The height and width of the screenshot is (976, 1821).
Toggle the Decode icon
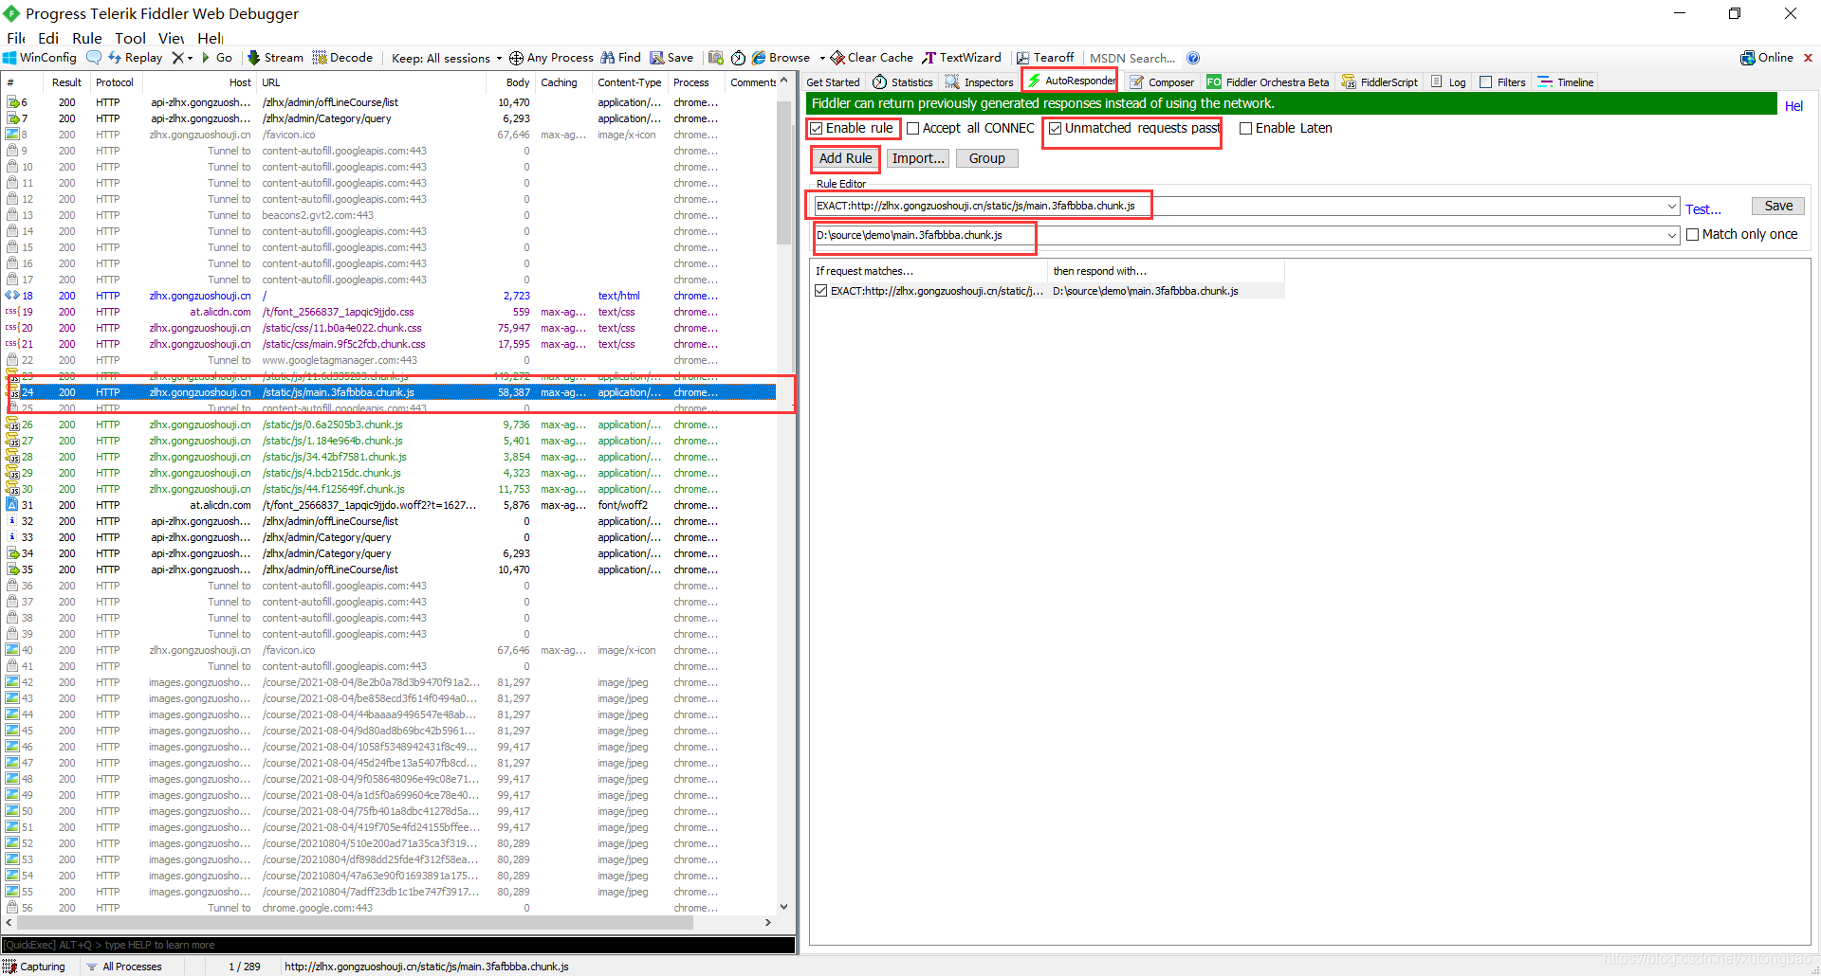coord(342,58)
